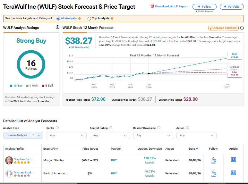Click the follow icon for Stephen Byrd
Image resolution: width=248 pixels, height=184 pixels.
click(x=214, y=160)
